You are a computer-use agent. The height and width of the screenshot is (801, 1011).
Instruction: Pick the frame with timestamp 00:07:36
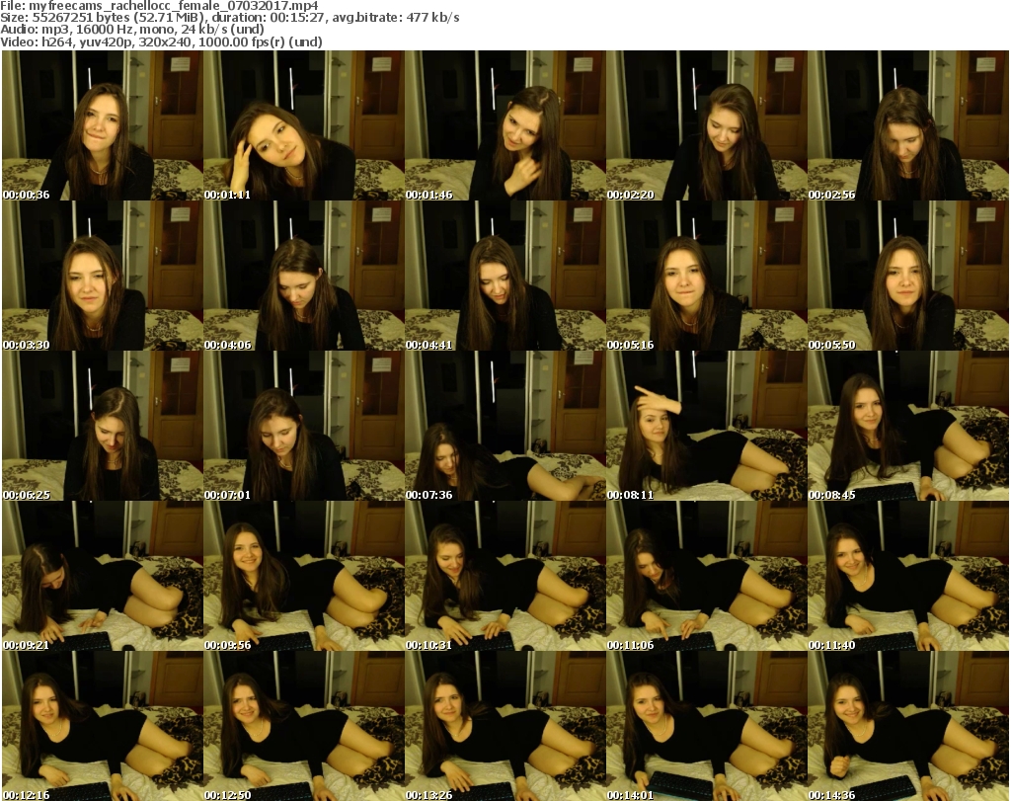[505, 426]
